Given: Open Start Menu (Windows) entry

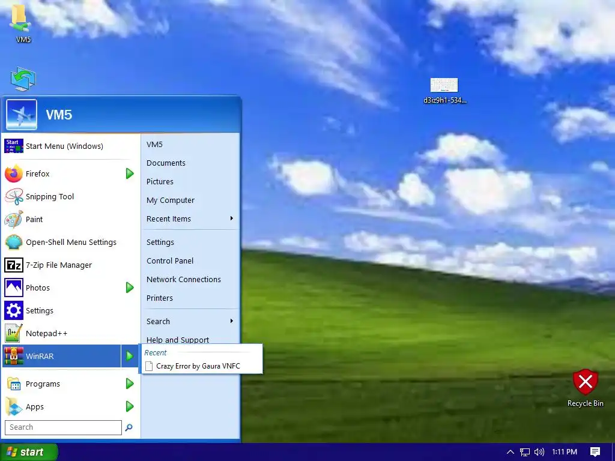Looking at the screenshot, I should click(x=70, y=146).
